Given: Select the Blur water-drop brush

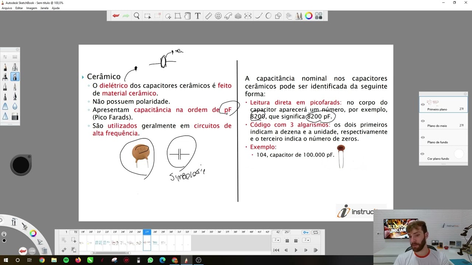Looking at the screenshot, I should (15, 107).
